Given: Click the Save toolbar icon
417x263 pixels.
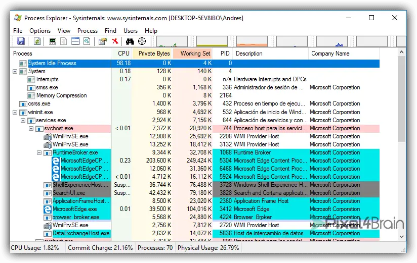Looking at the screenshot, I should click(x=21, y=41).
